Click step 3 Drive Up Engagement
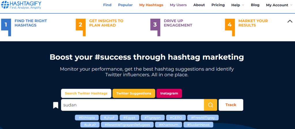The width and height of the screenshot is (295, 129). (x=178, y=23)
